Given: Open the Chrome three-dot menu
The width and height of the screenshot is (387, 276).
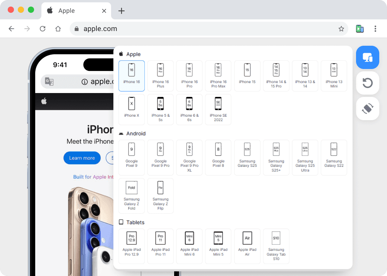Looking at the screenshot, I should (375, 29).
